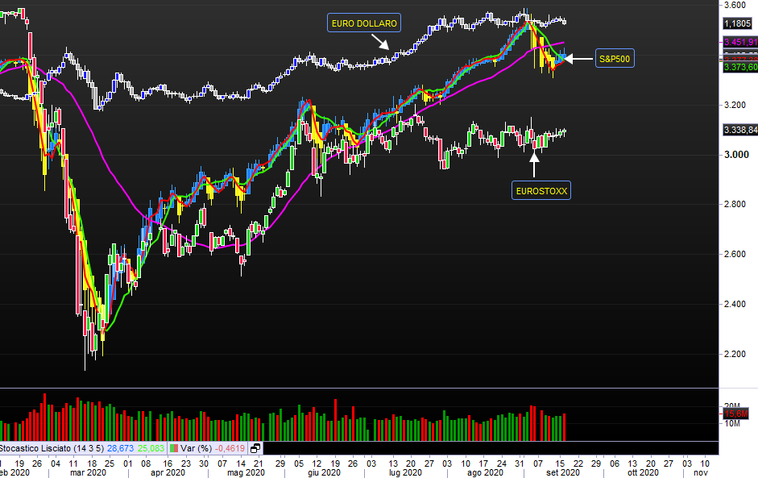This screenshot has width=758, height=478.
Task: Select the S&P500 annotation box
Action: pyautogui.click(x=615, y=58)
